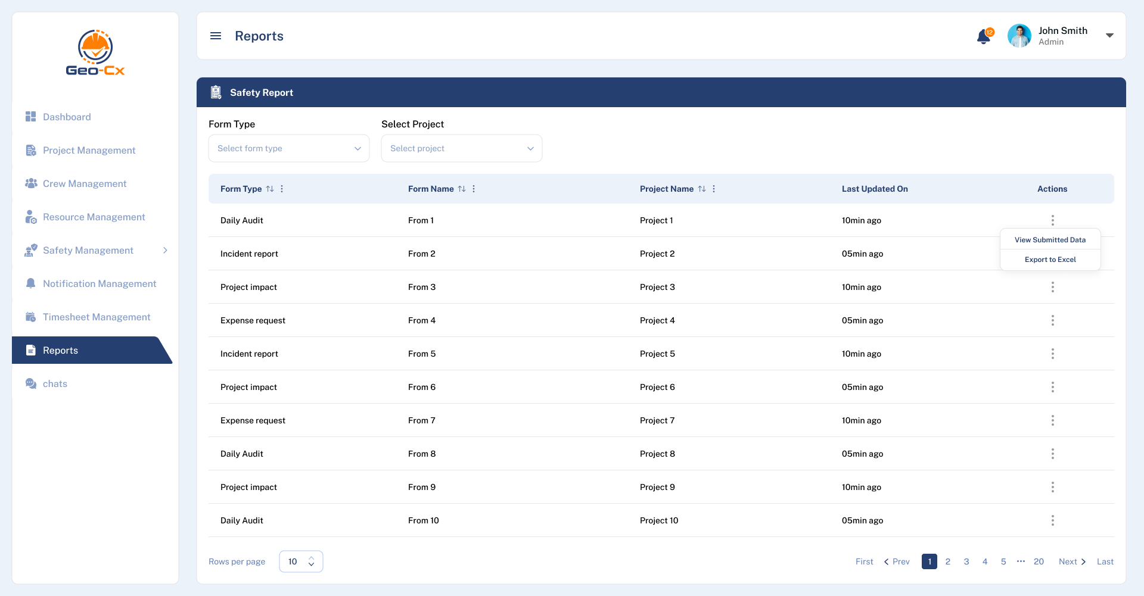
Task: Expand the user account dropdown arrow
Action: [1109, 36]
